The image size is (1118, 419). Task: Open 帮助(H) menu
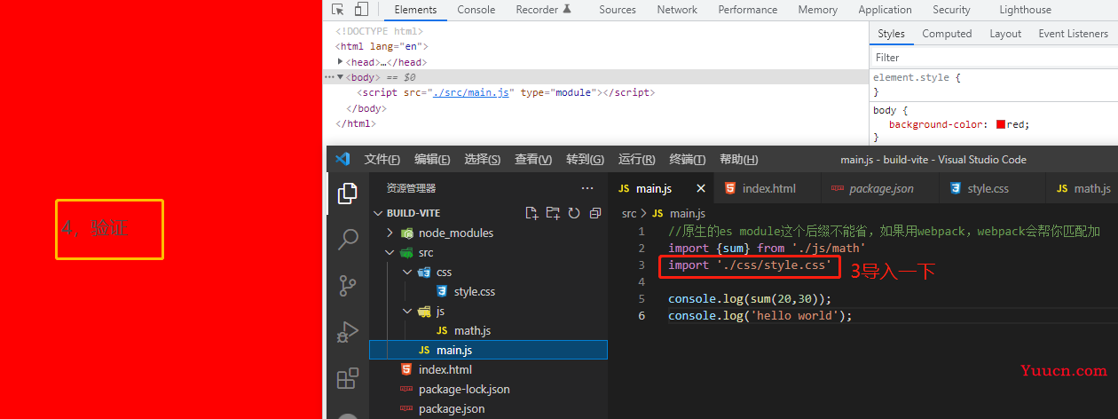[738, 160]
